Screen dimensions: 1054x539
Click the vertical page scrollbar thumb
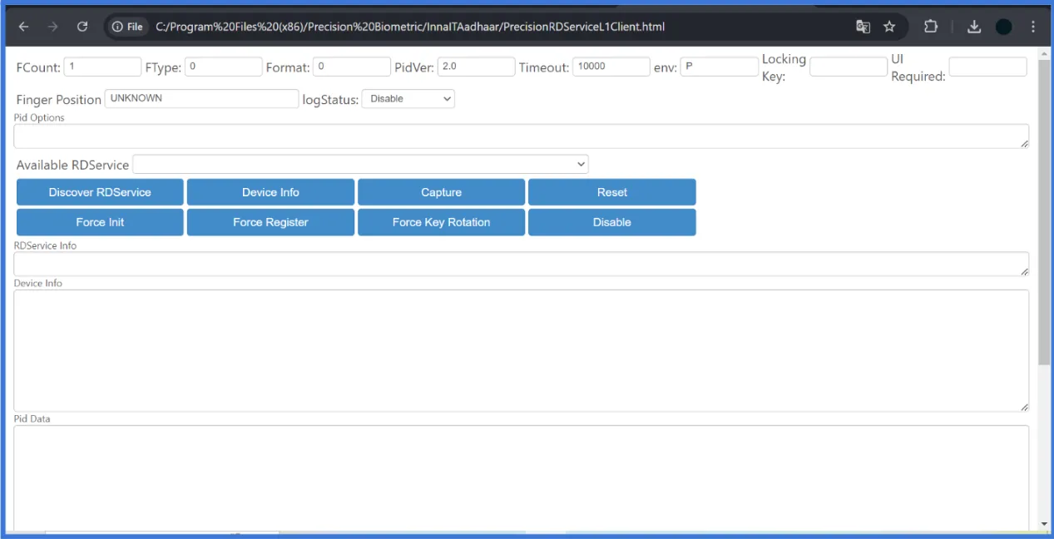1044,212
